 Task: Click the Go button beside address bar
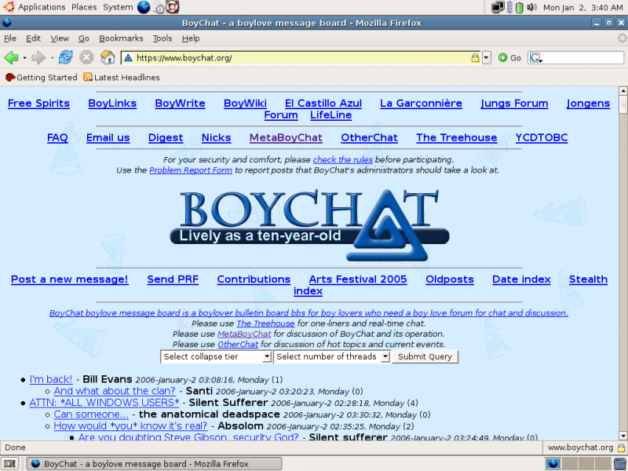[509, 57]
